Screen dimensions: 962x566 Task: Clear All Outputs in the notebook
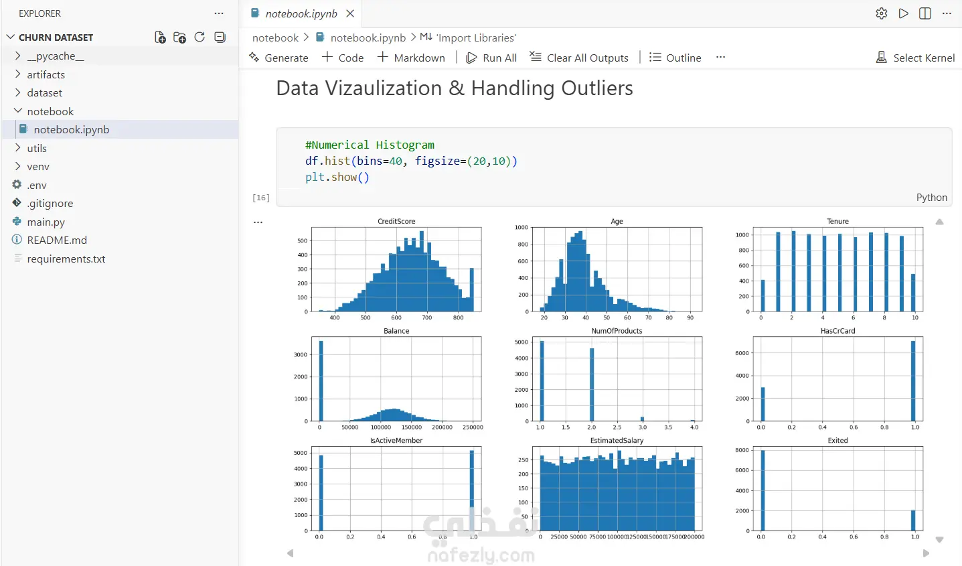pos(579,58)
